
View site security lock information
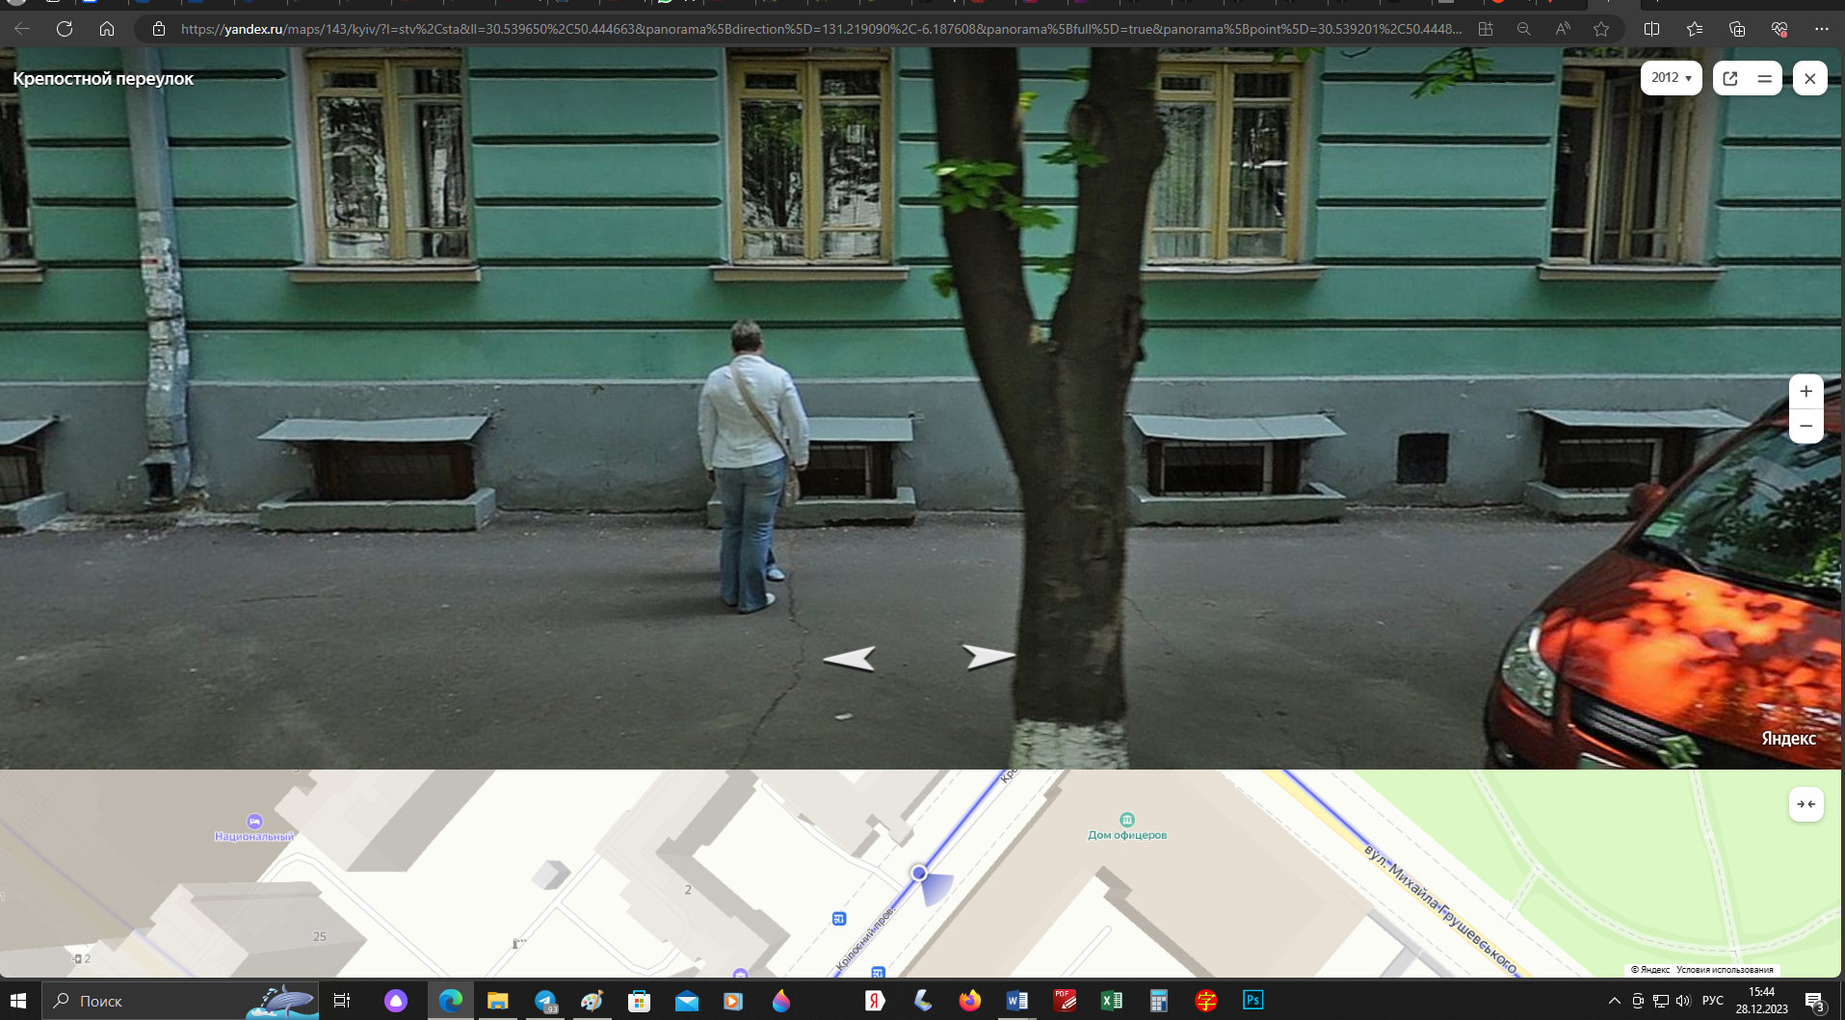point(159,29)
